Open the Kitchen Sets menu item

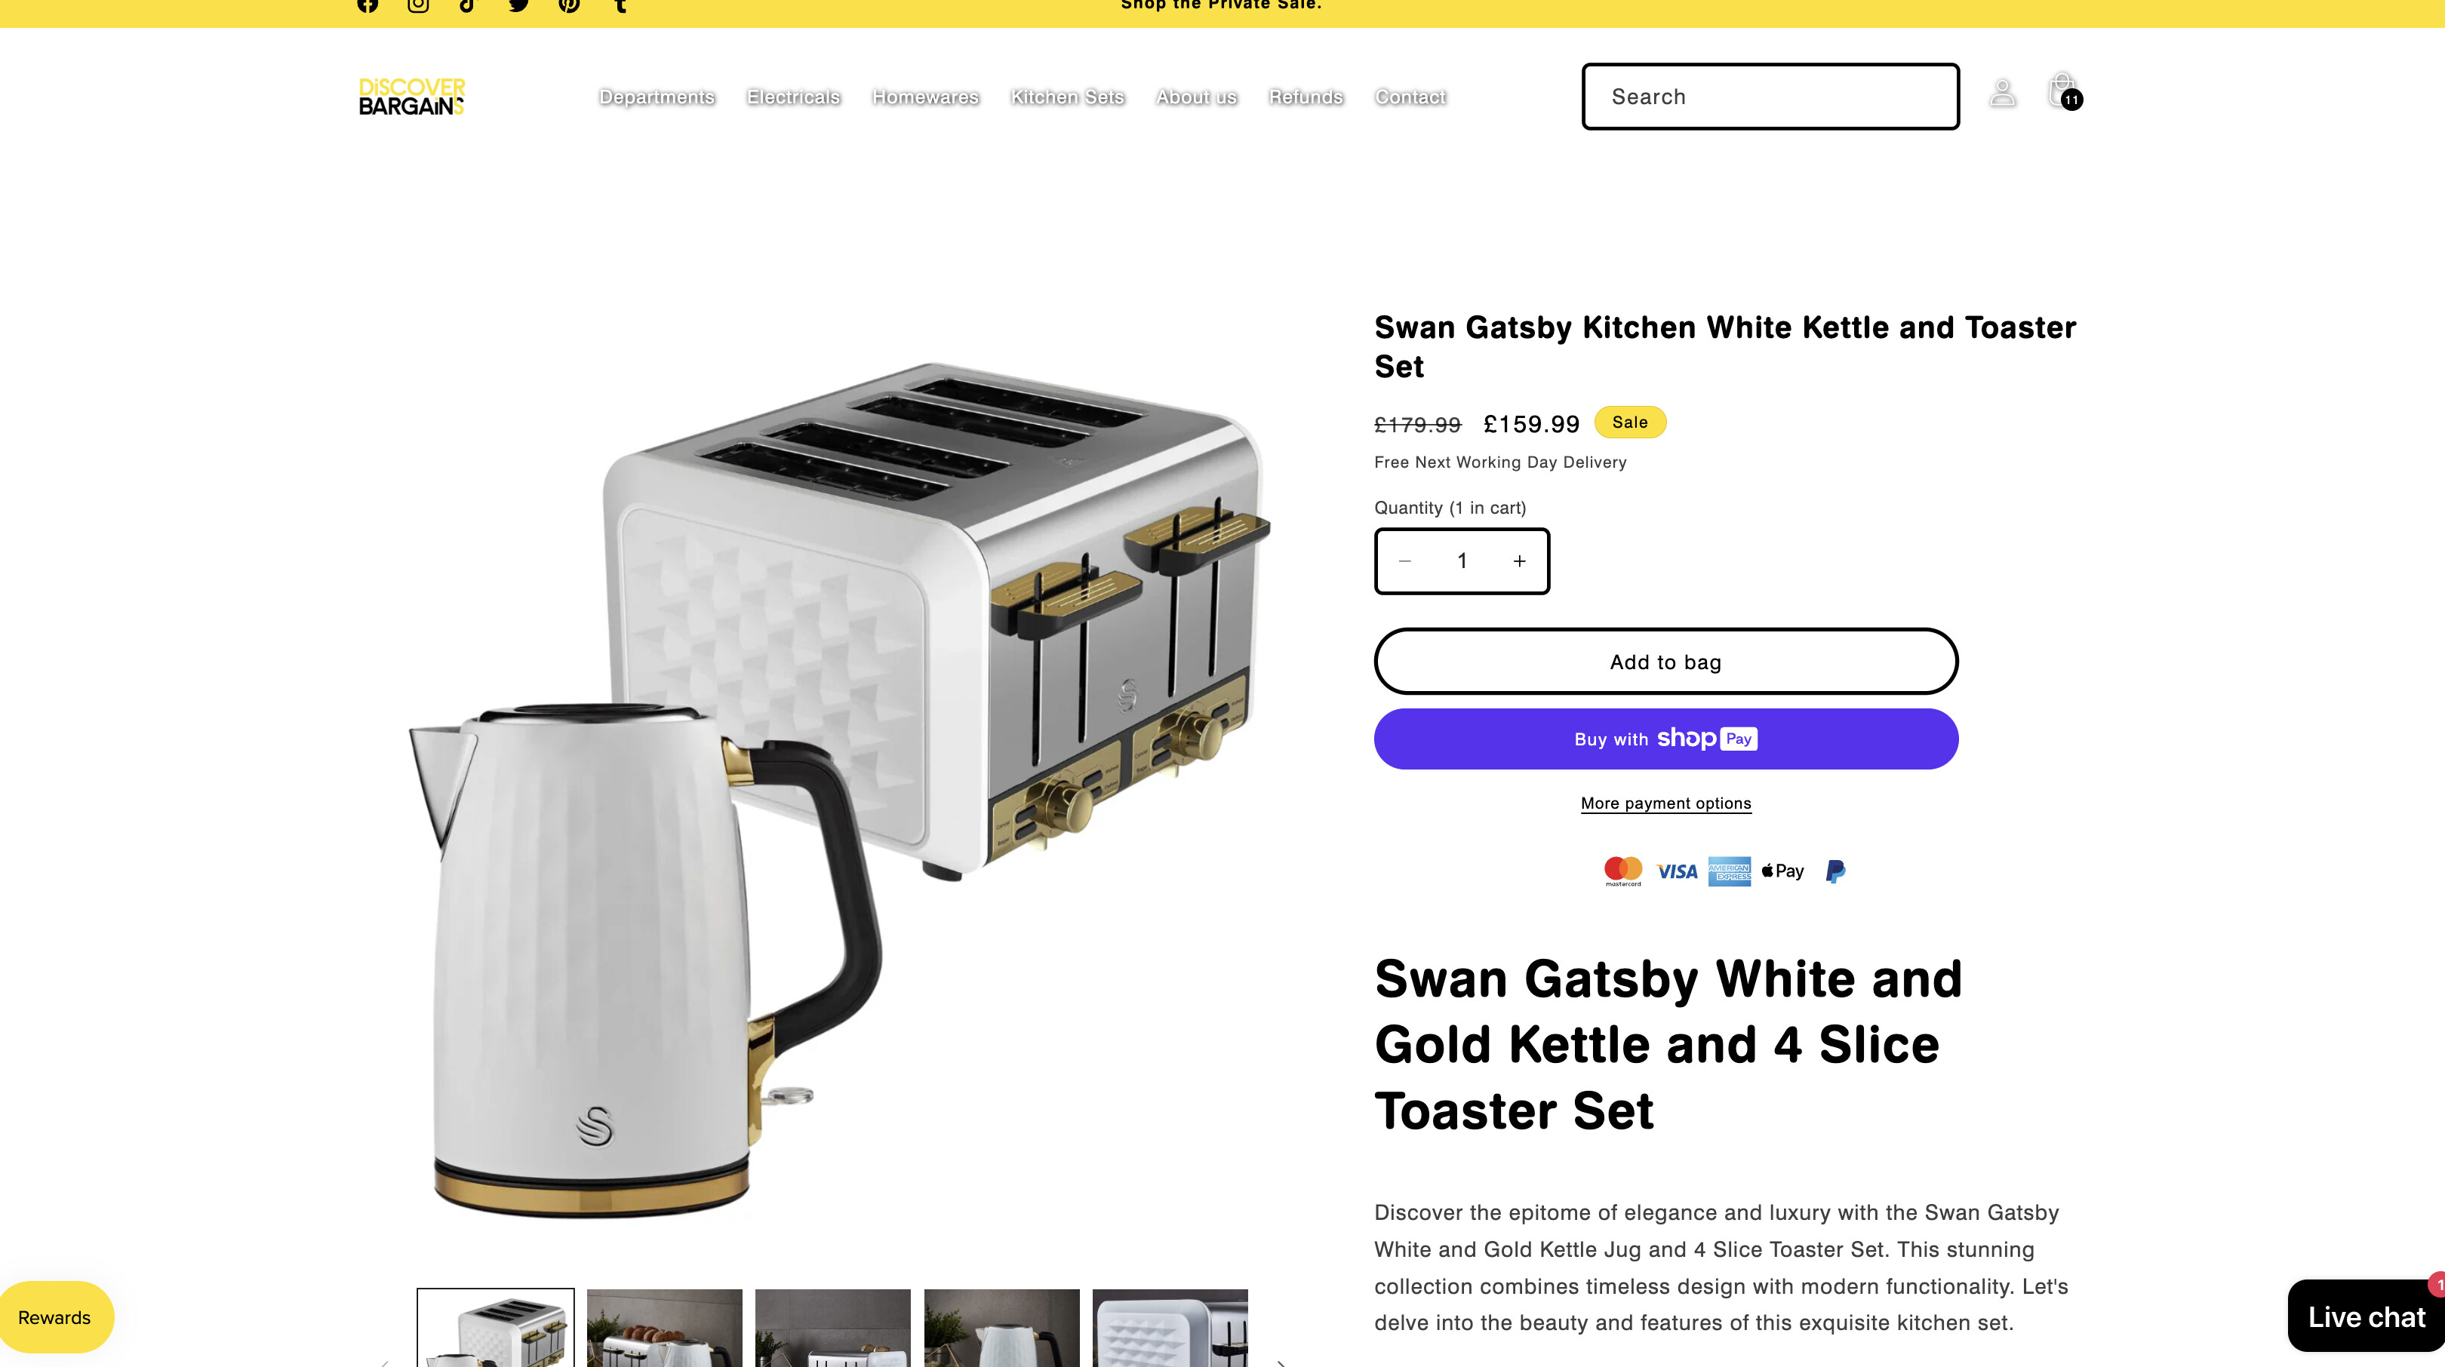point(1067,97)
